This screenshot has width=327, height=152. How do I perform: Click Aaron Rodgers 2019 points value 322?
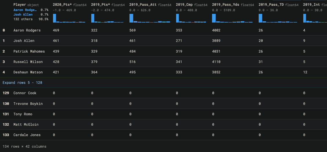click(94, 30)
